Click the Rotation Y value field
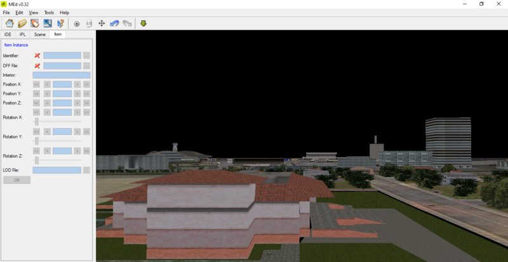Image resolution: width=508 pixels, height=262 pixels. click(x=62, y=132)
